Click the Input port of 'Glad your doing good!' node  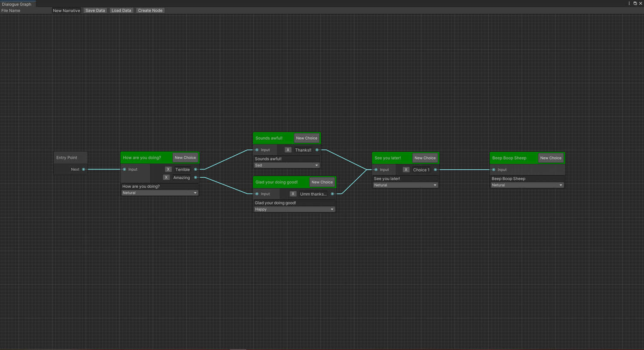coord(257,194)
